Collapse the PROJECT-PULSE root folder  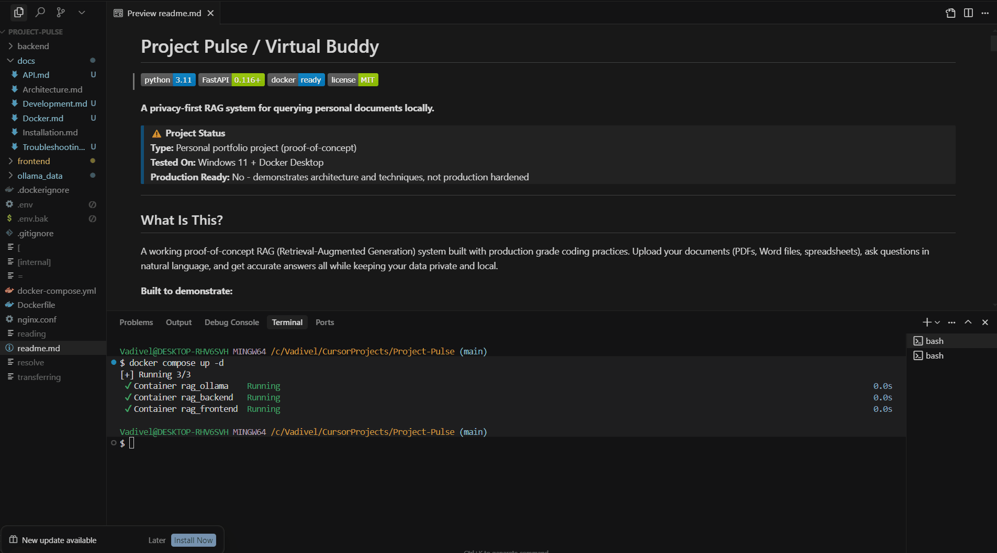36,32
